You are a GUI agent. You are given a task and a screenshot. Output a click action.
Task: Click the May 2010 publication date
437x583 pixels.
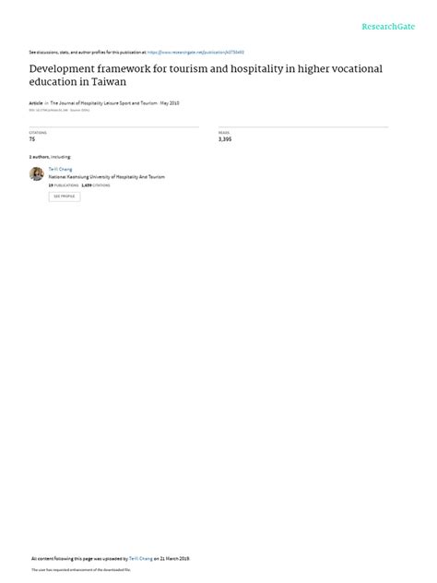pos(170,103)
